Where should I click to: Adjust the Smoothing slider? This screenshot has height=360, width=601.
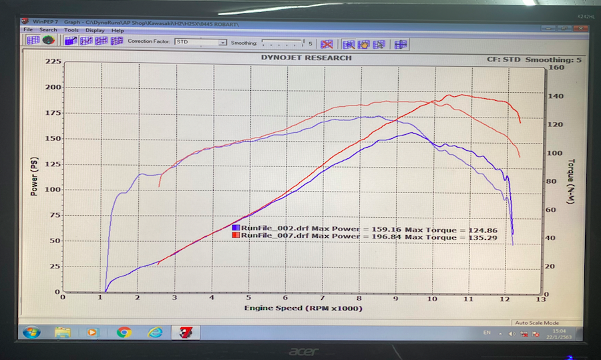pyautogui.click(x=284, y=42)
